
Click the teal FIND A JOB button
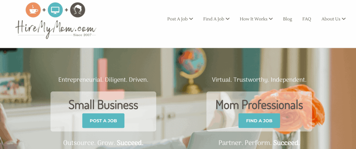coord(259,121)
